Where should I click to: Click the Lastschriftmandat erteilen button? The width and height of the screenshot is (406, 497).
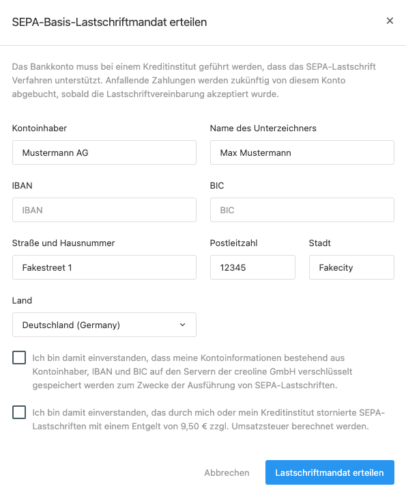(x=330, y=472)
